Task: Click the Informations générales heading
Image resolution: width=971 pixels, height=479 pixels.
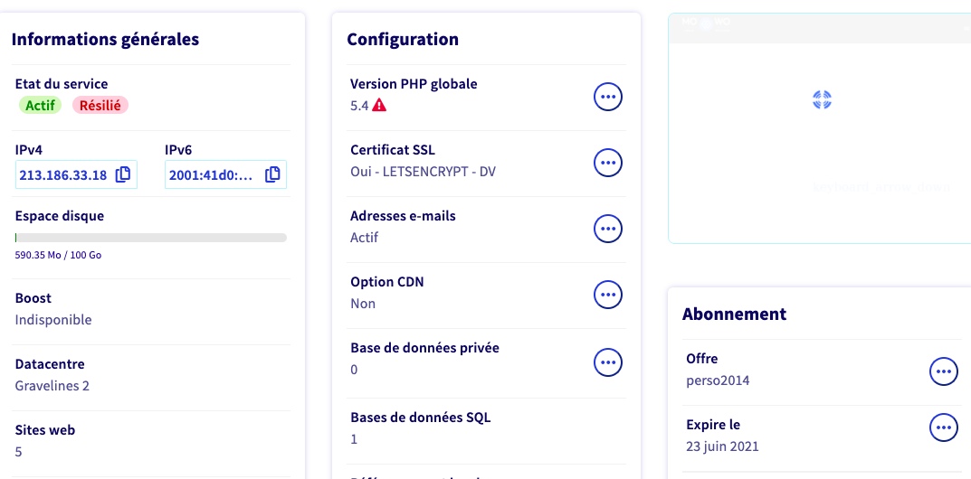Action: tap(105, 39)
